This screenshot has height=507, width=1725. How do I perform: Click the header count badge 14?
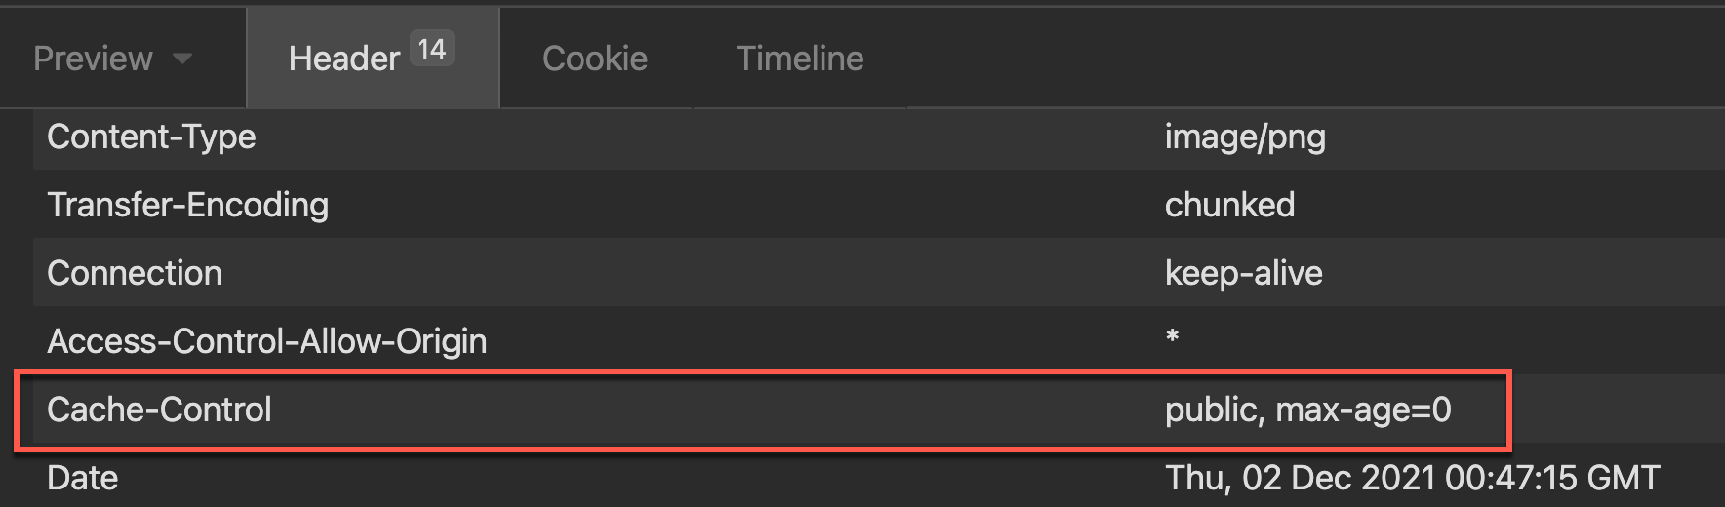pyautogui.click(x=431, y=49)
